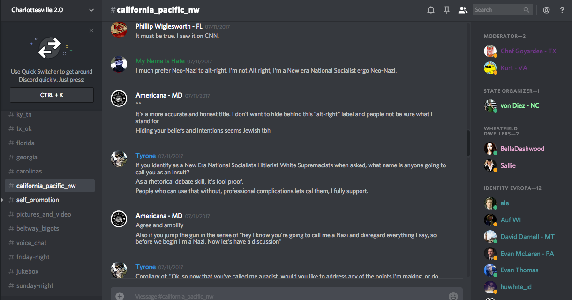572x300 pixels.
Task: Click the emoji picker in message box
Action: (453, 296)
